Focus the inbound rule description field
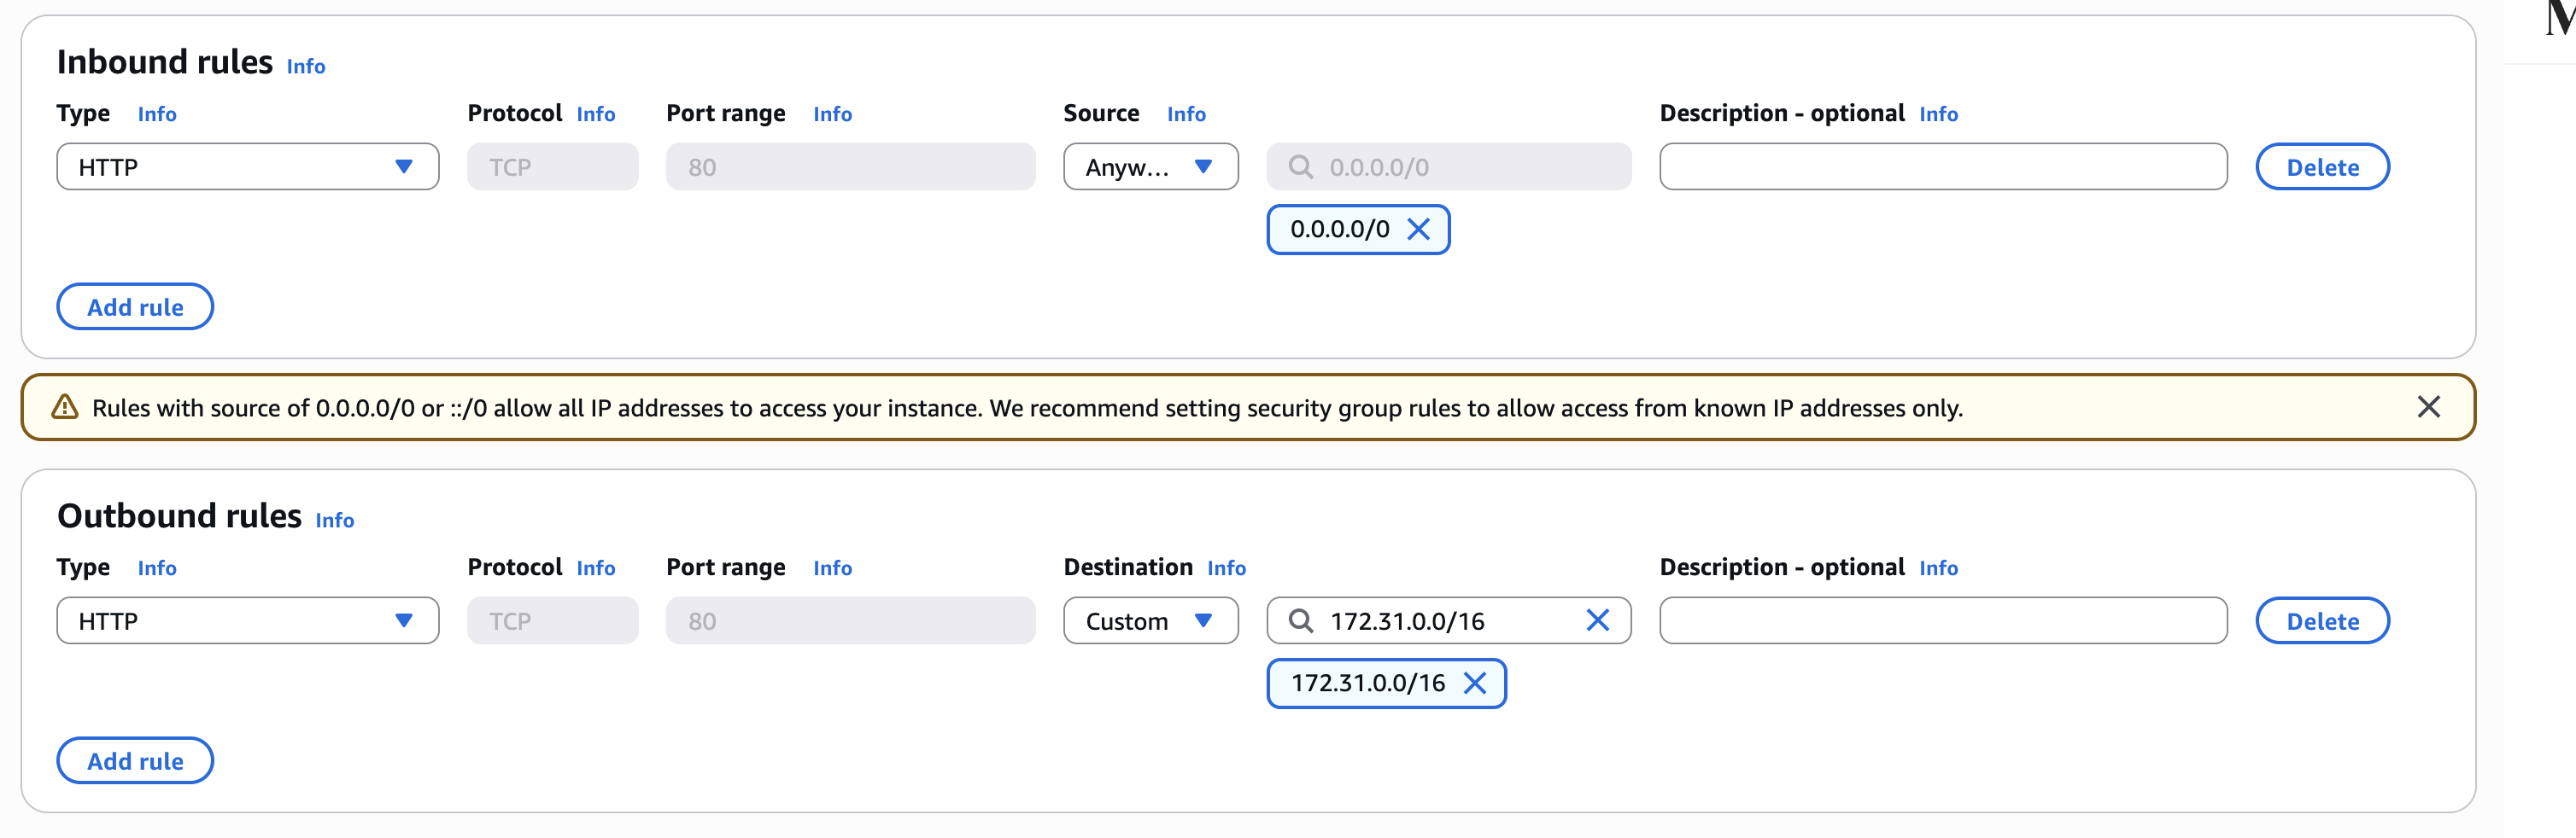The width and height of the screenshot is (2576, 838). click(1942, 166)
